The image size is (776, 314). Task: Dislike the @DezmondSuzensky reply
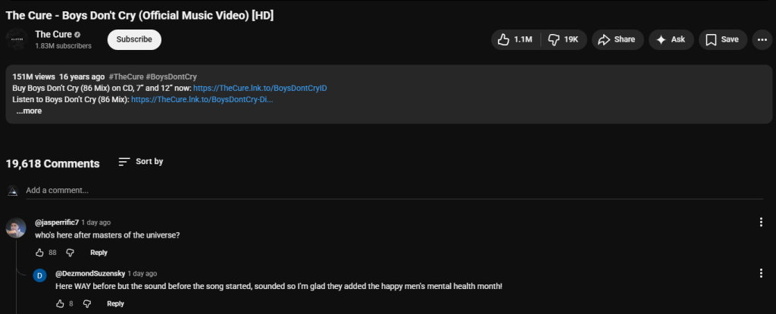tap(87, 303)
